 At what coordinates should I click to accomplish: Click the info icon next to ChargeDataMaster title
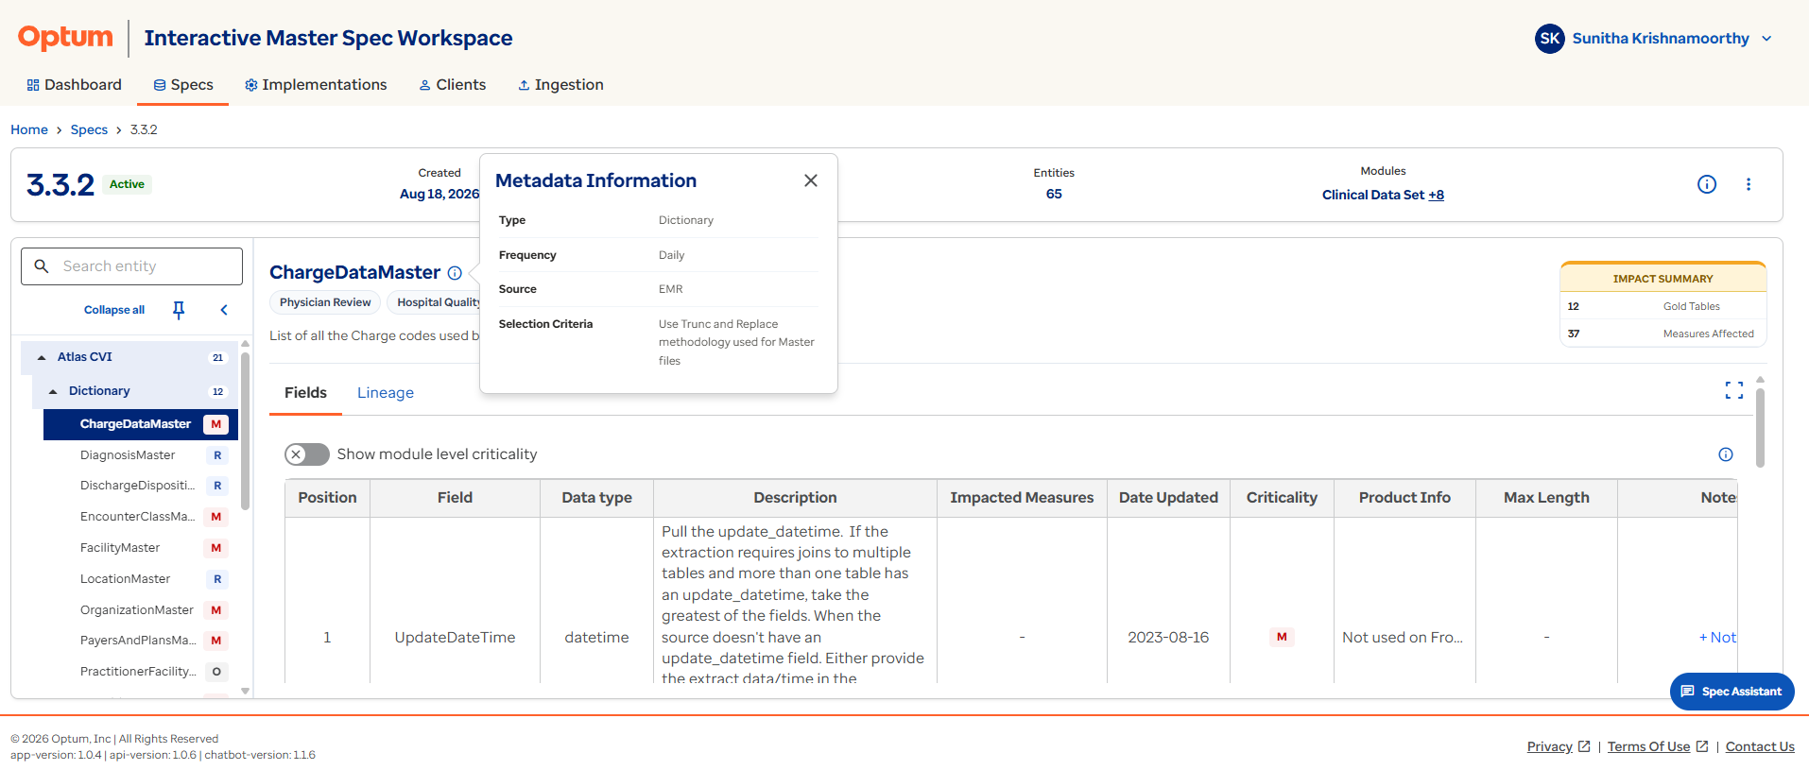455,273
